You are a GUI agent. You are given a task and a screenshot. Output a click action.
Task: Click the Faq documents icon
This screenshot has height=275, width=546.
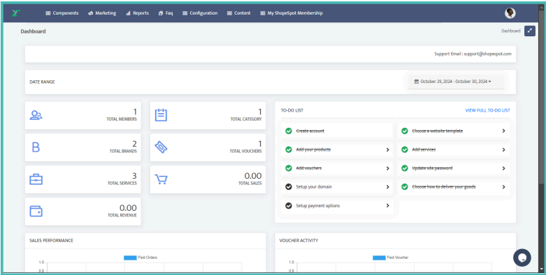pos(161,13)
